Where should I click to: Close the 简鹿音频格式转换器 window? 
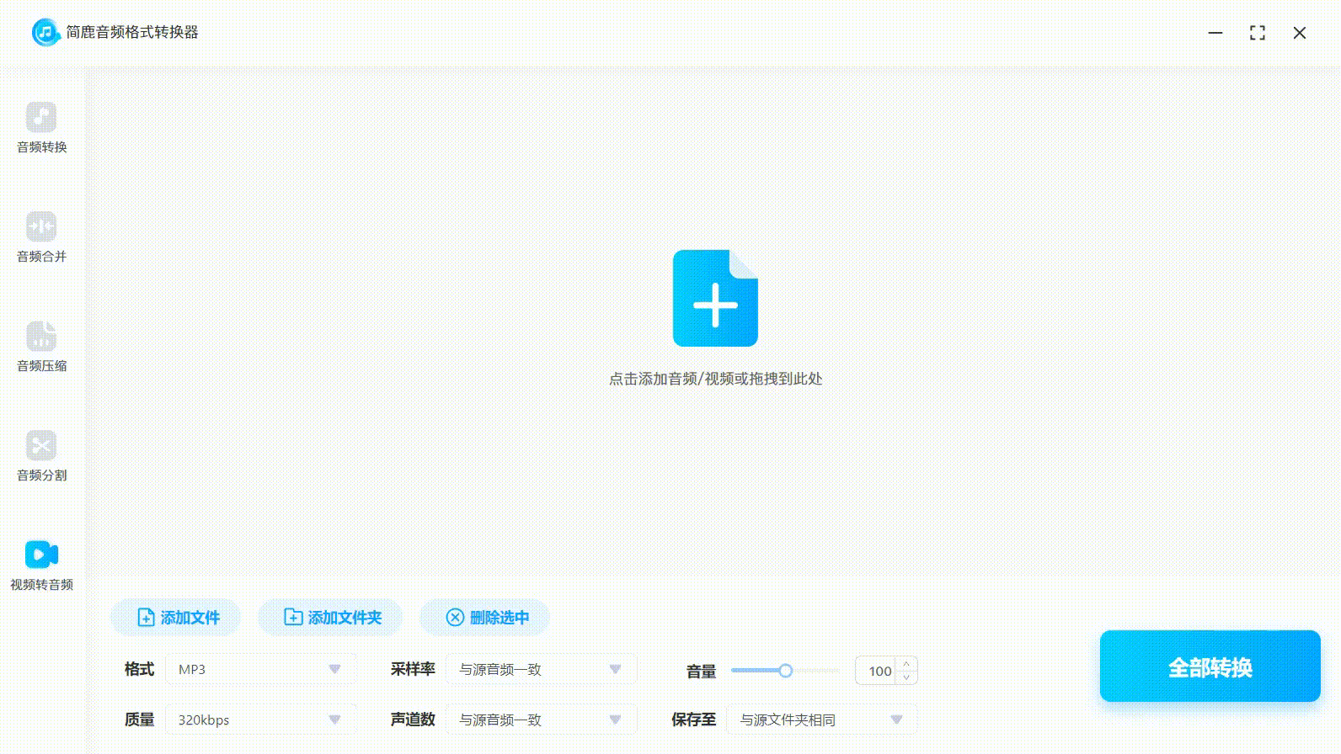1300,33
